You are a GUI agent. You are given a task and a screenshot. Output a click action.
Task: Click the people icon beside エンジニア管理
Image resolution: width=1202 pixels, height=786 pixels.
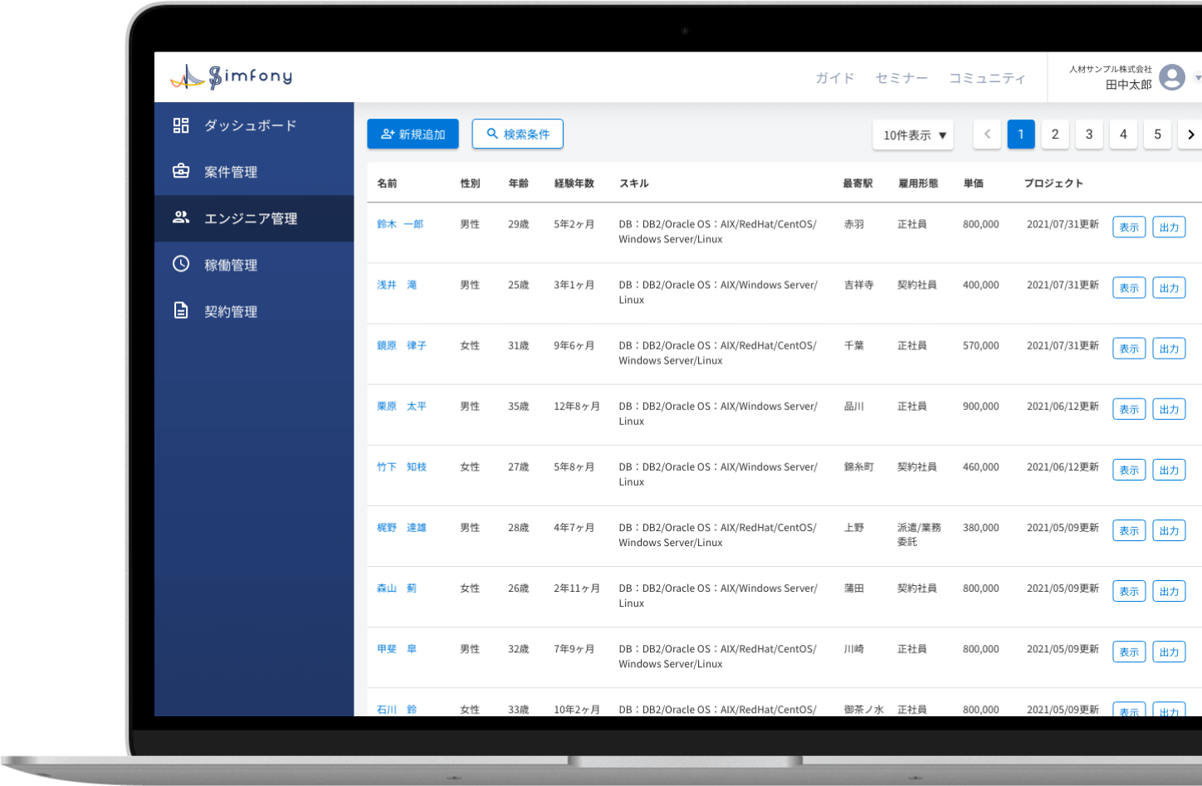[x=180, y=217]
